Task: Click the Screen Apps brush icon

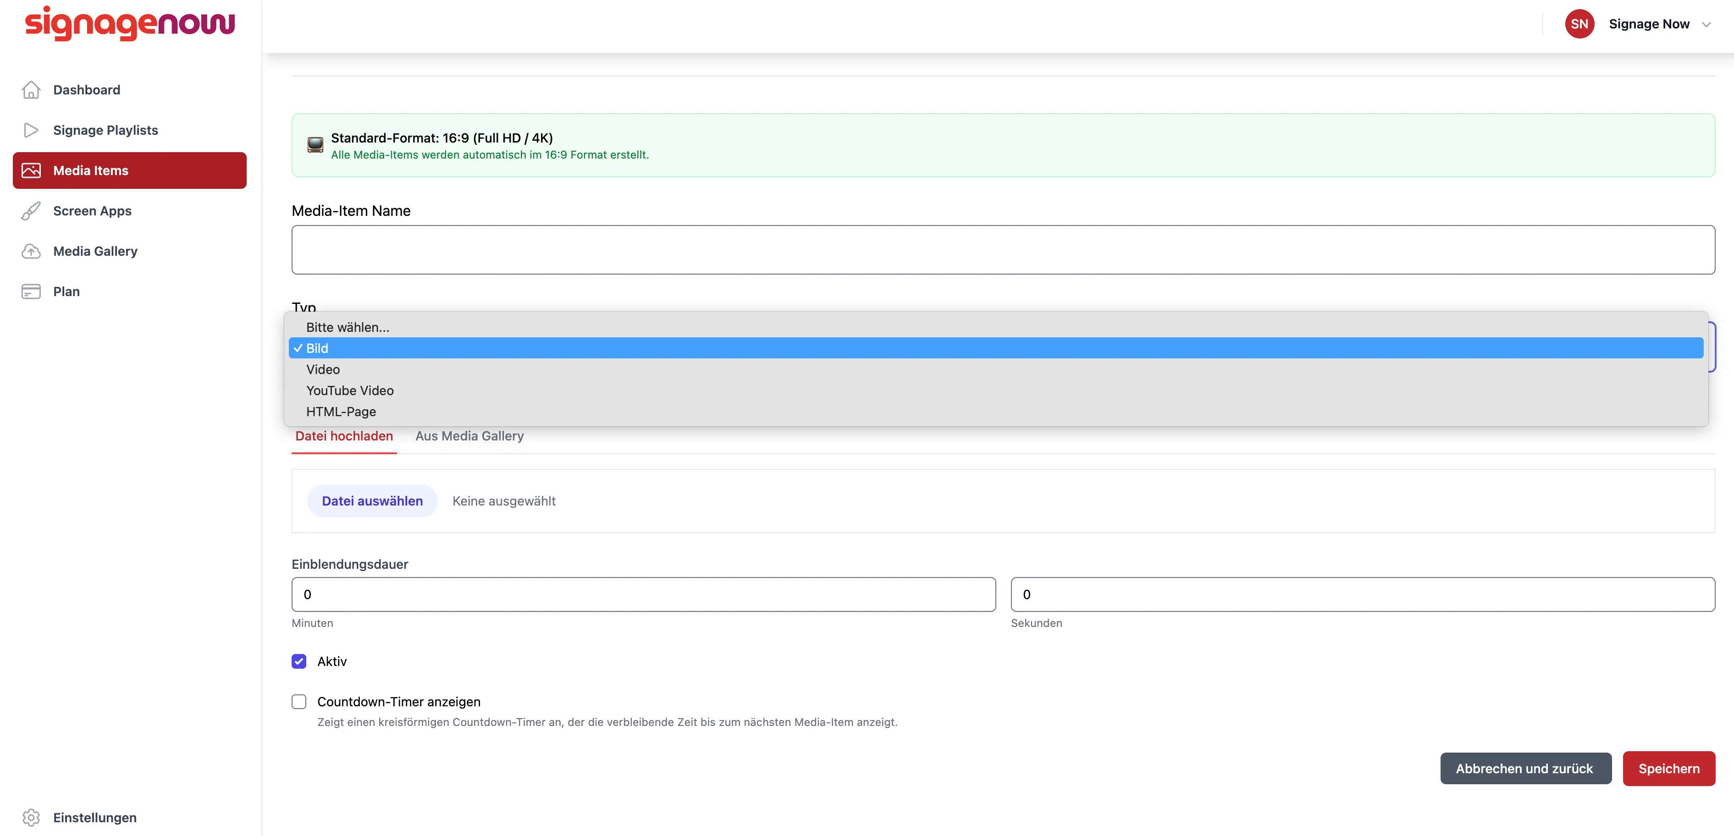Action: tap(31, 211)
